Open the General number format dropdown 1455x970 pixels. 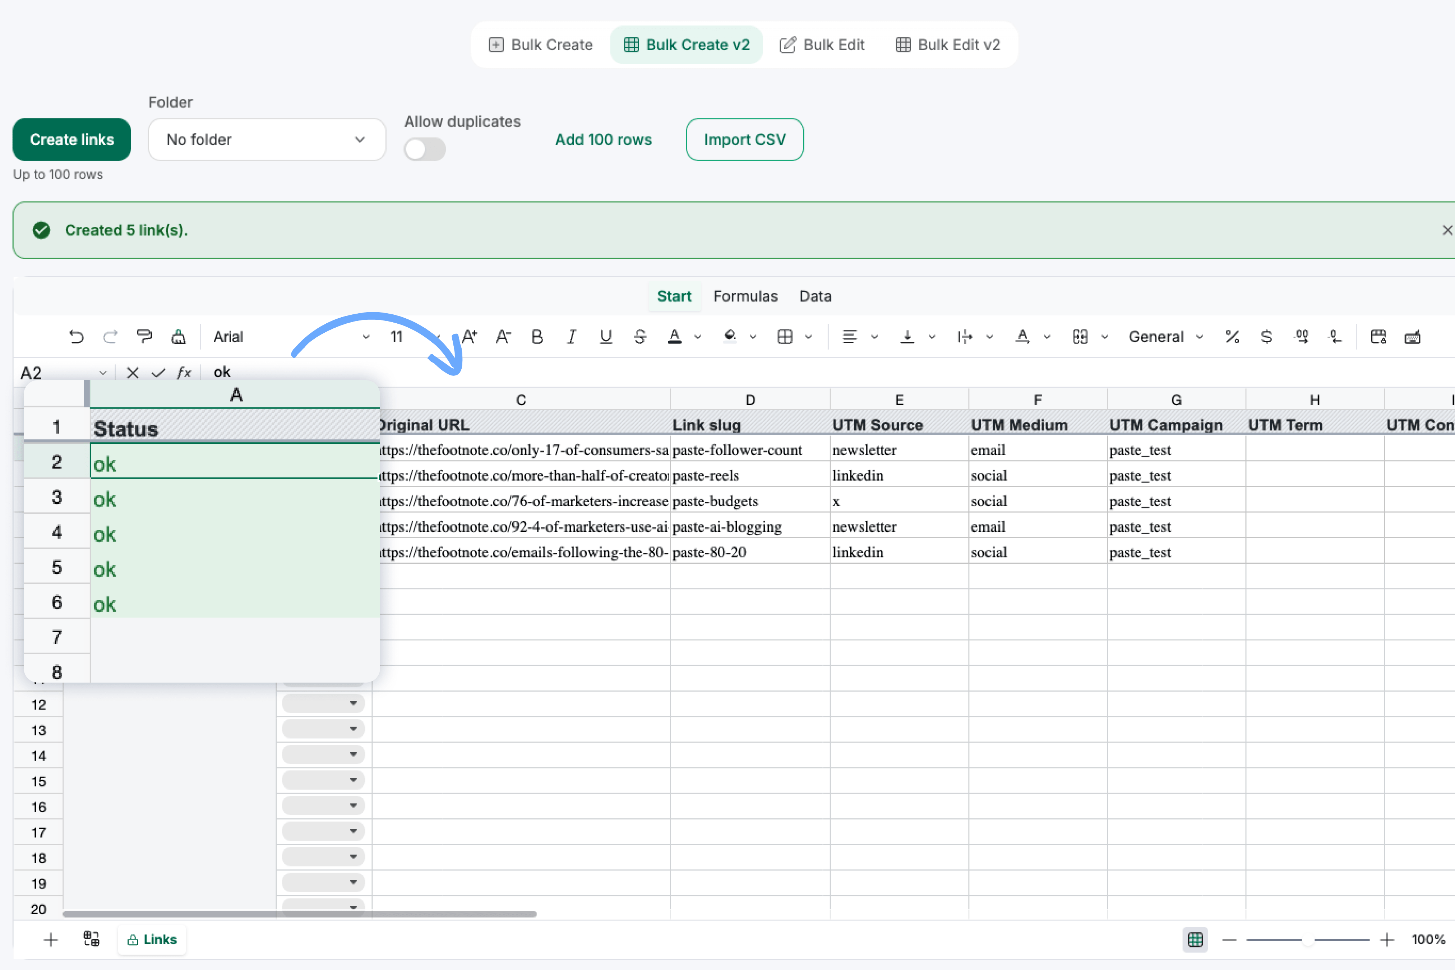click(x=1165, y=337)
